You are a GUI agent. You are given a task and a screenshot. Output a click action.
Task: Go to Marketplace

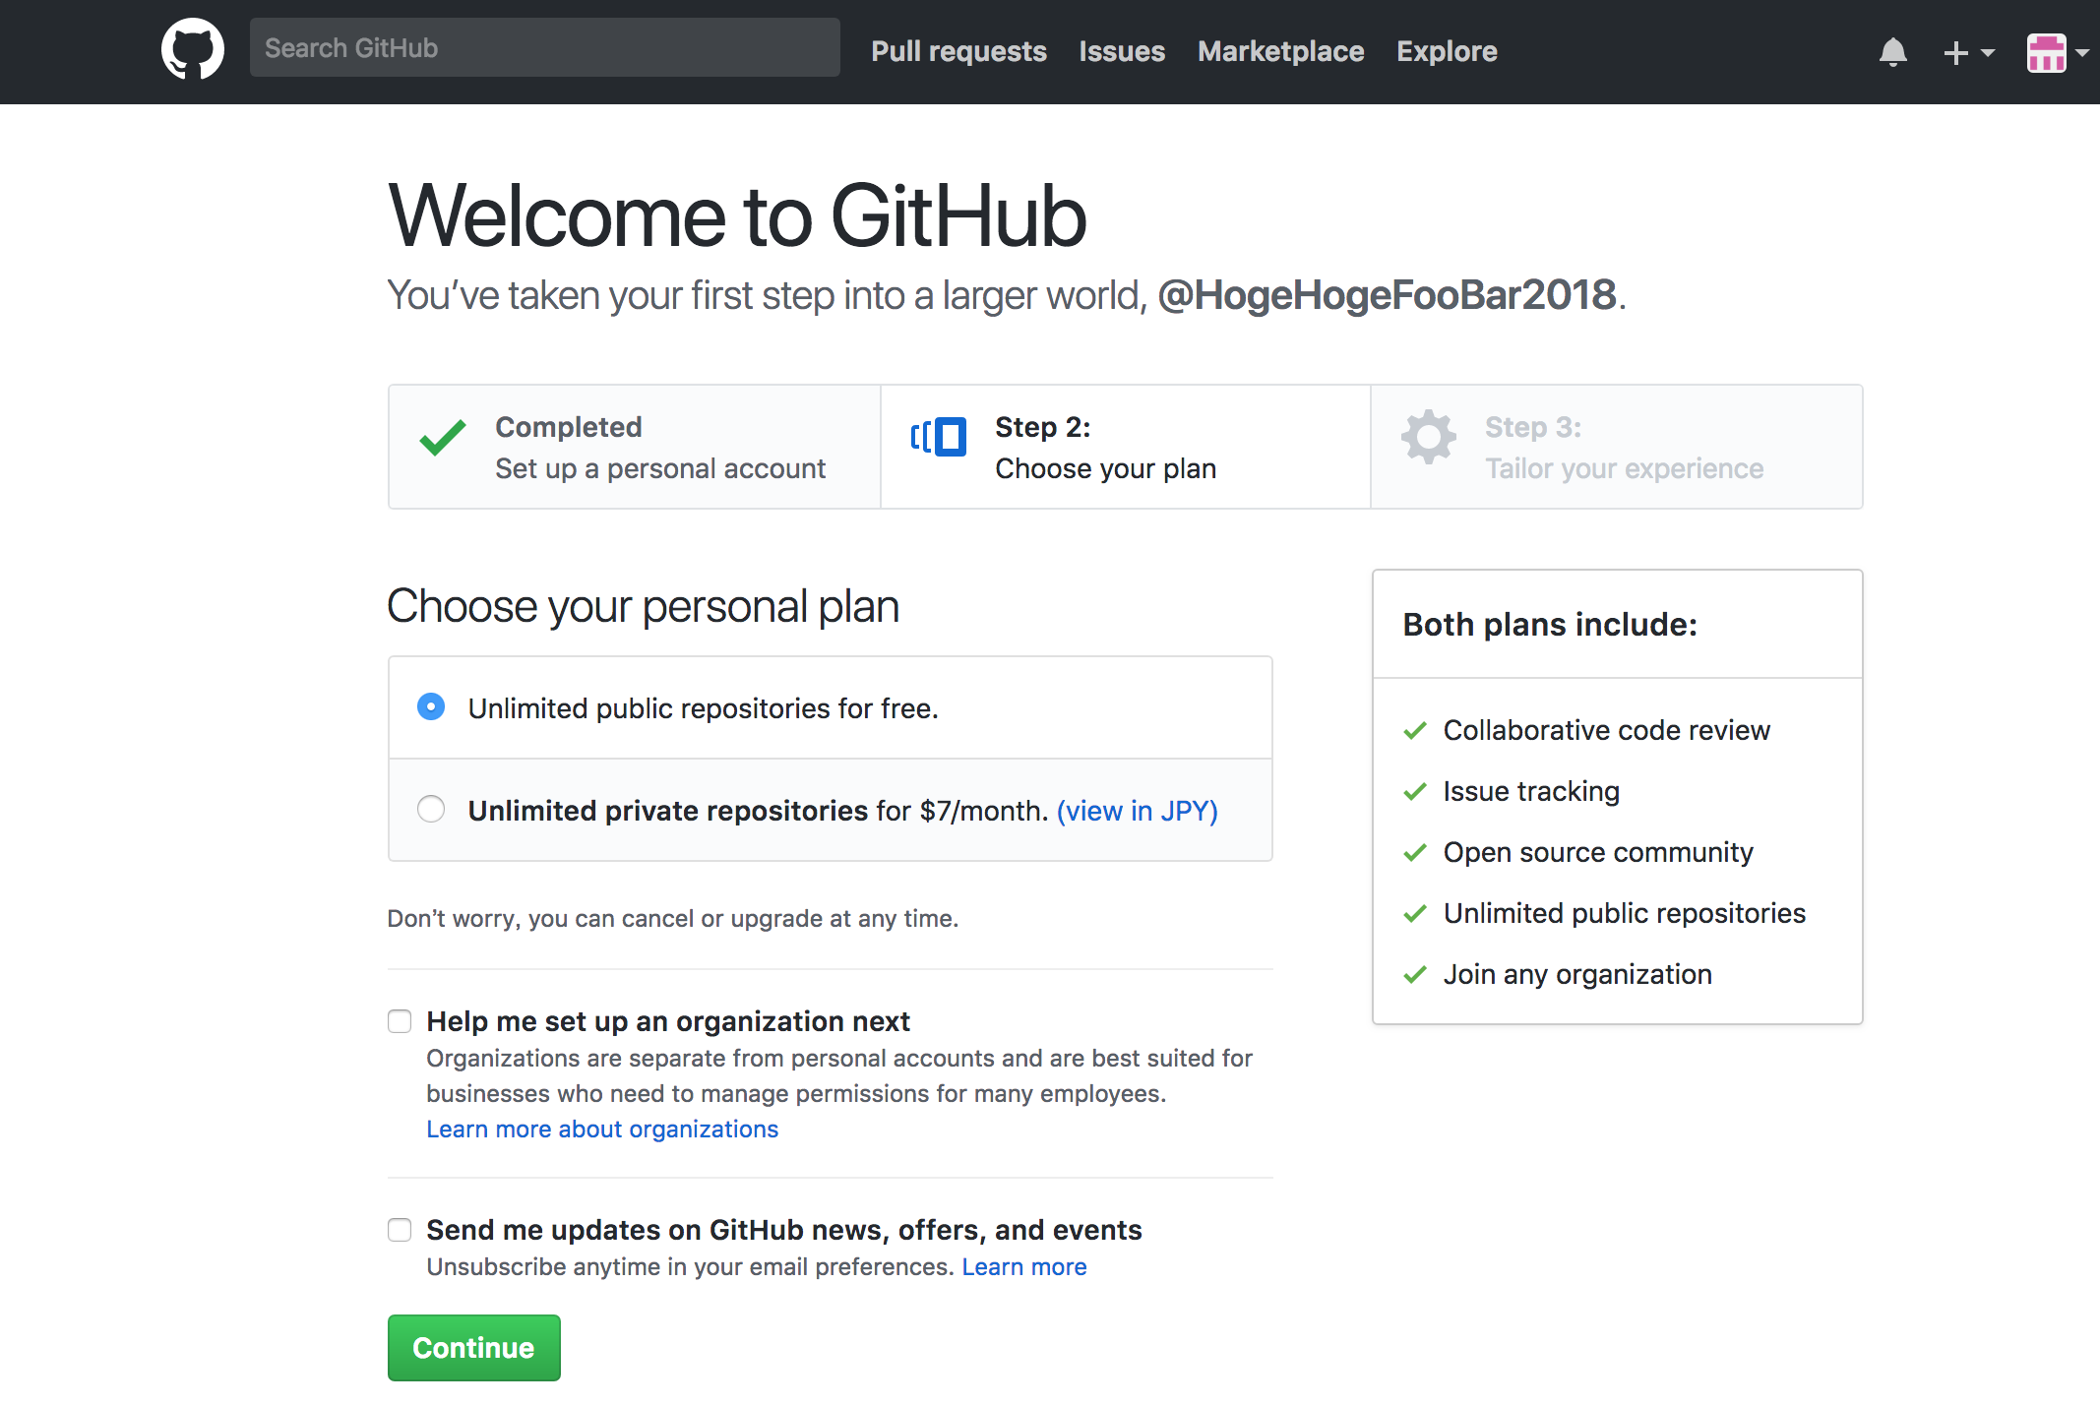pos(1280,51)
